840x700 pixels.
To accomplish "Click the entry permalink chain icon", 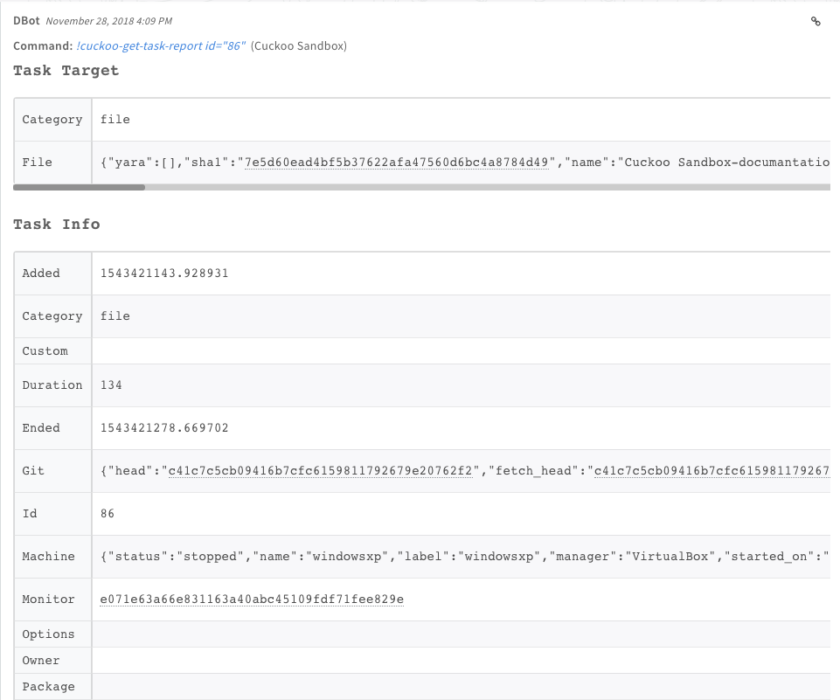I will [x=816, y=22].
